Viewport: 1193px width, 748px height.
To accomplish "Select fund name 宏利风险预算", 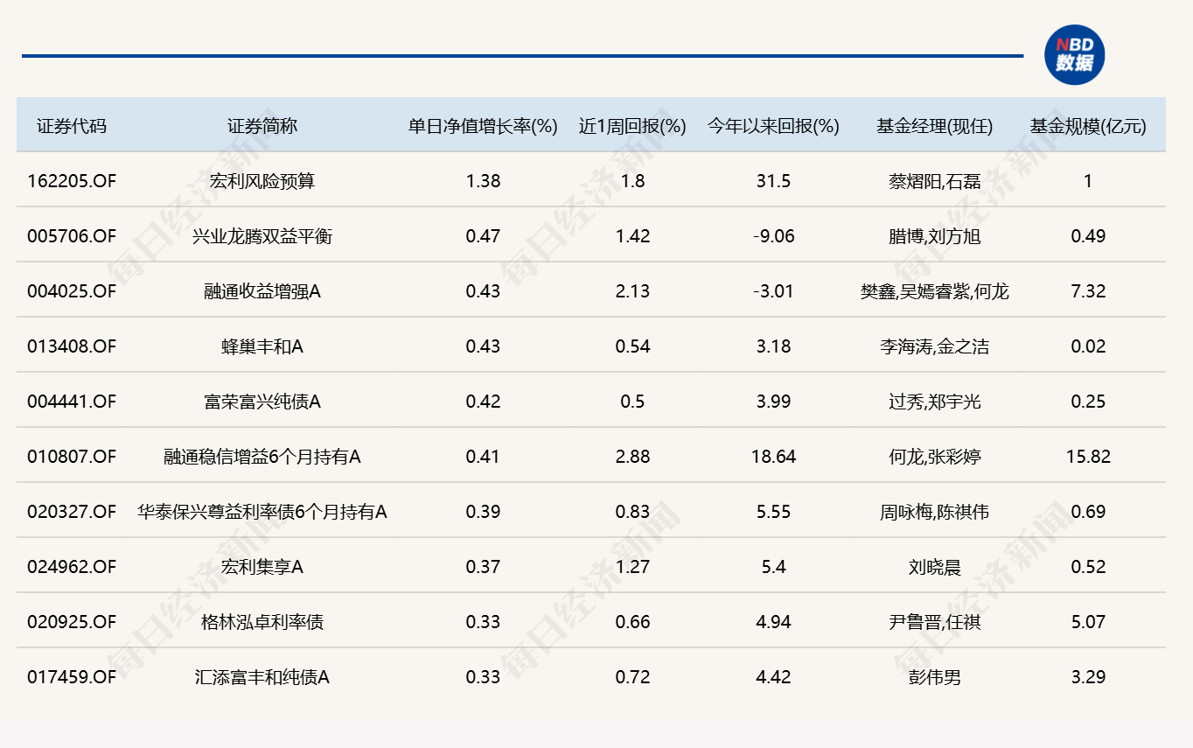I will click(262, 181).
